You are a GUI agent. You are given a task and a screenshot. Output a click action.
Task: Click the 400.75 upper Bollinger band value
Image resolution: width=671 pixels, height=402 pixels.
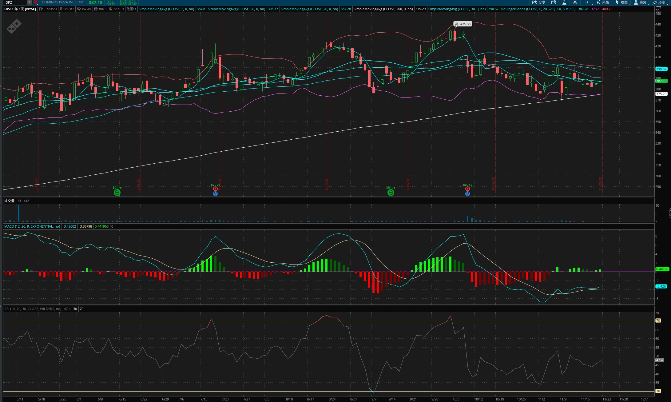click(607, 9)
